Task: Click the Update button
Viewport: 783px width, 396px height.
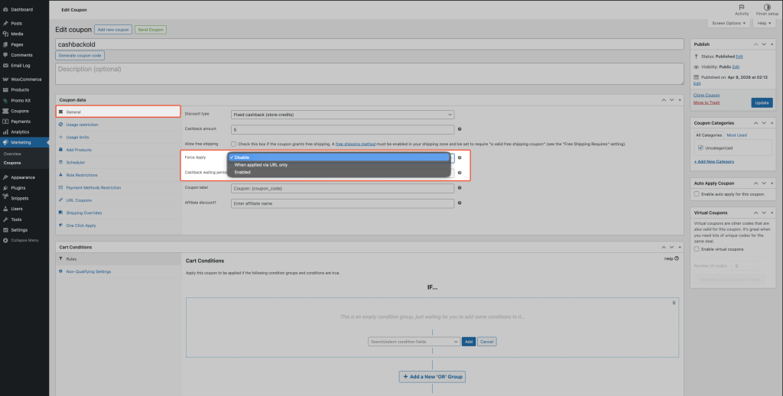Action: 762,103
